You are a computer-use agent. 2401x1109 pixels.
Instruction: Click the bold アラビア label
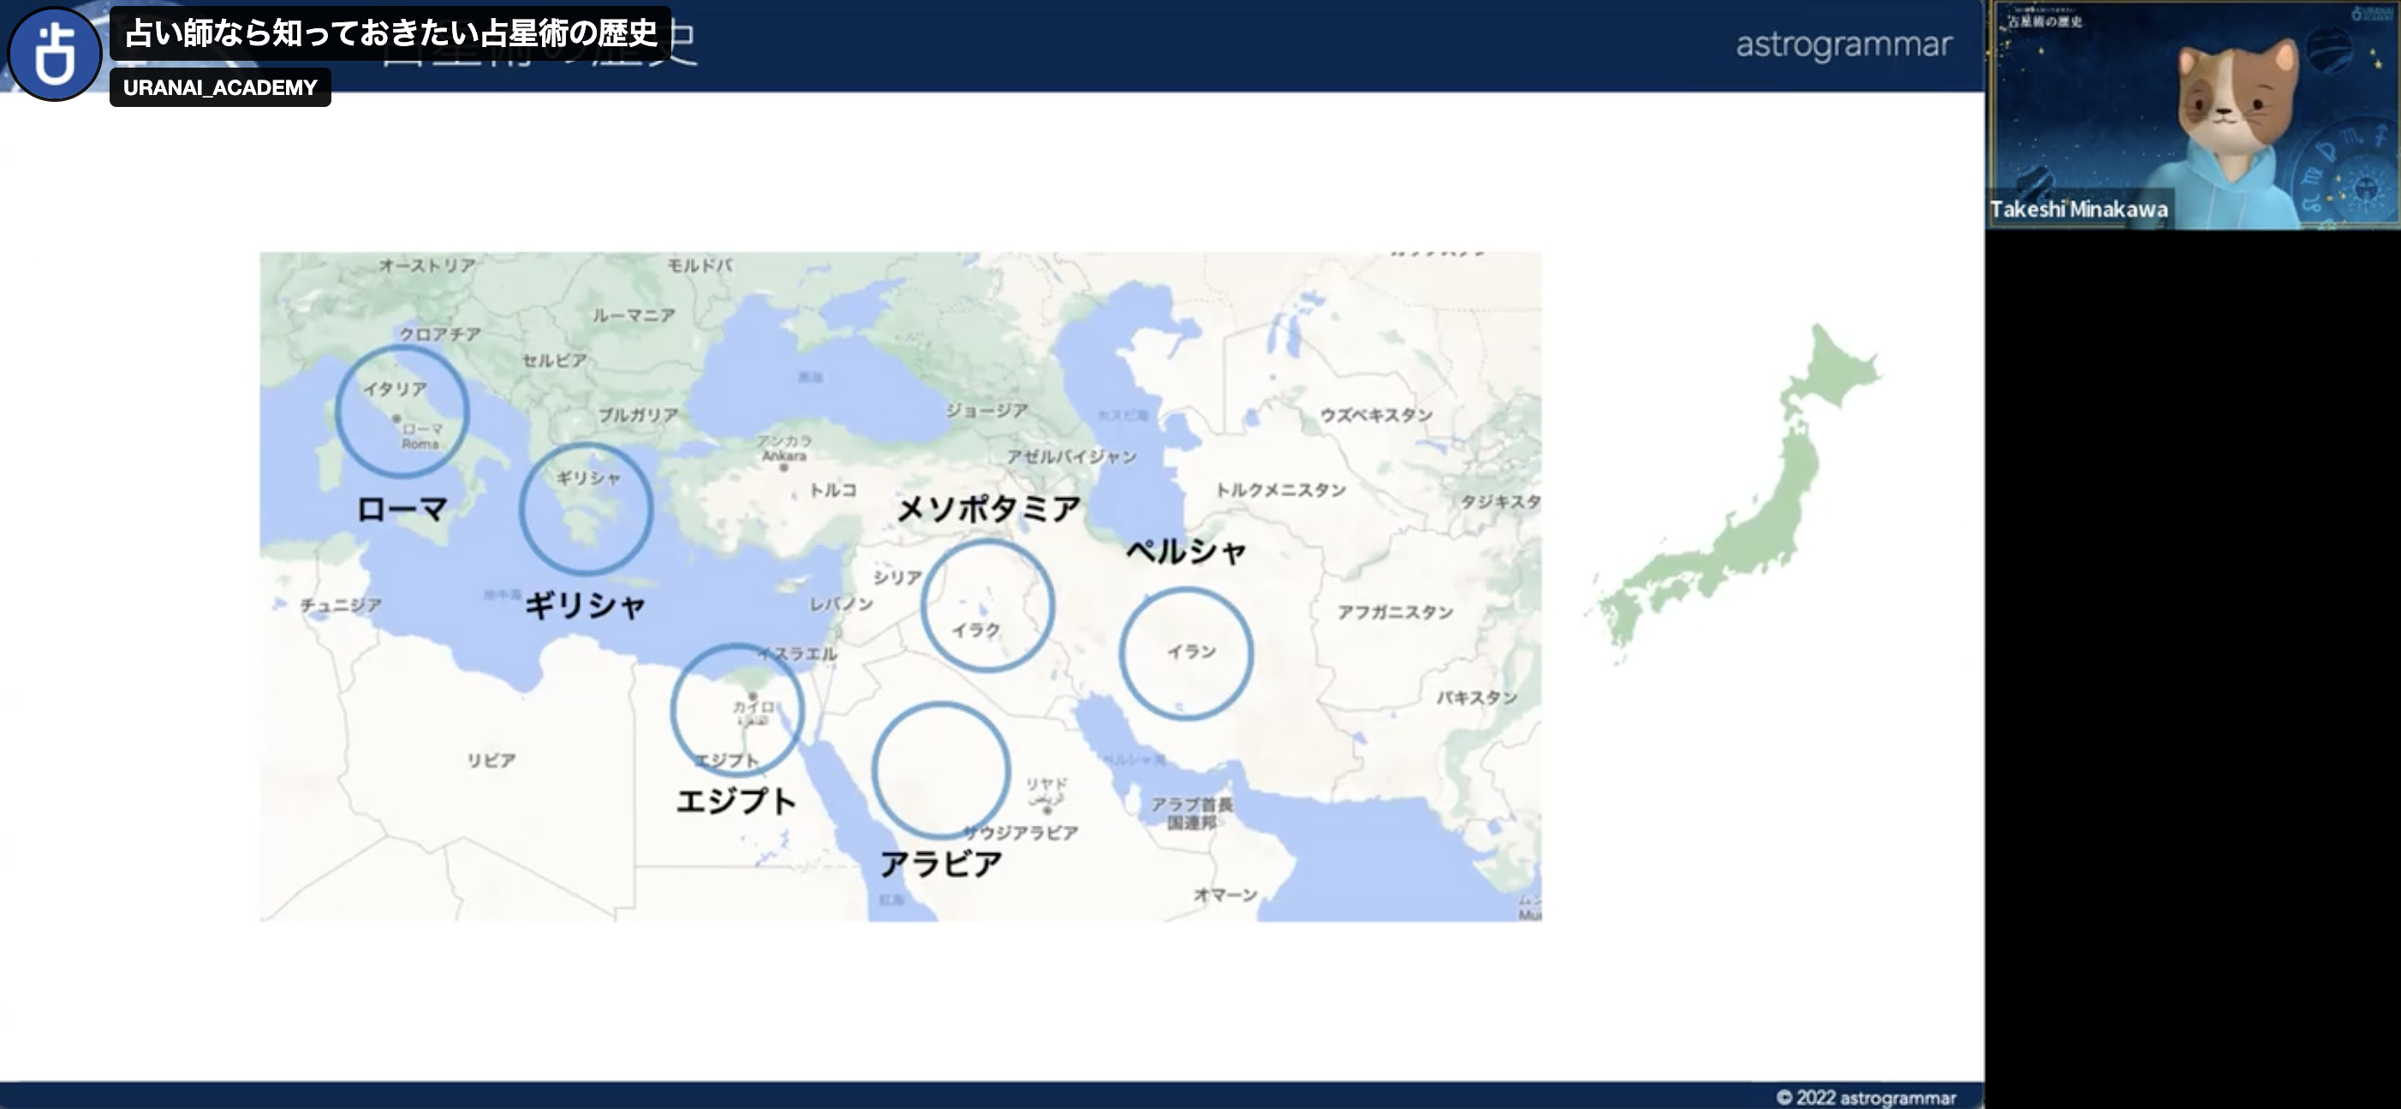[941, 864]
